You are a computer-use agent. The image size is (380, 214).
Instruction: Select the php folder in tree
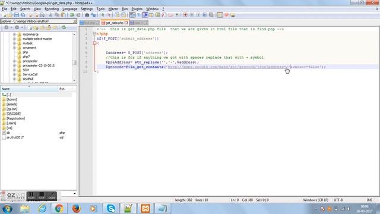25,52
